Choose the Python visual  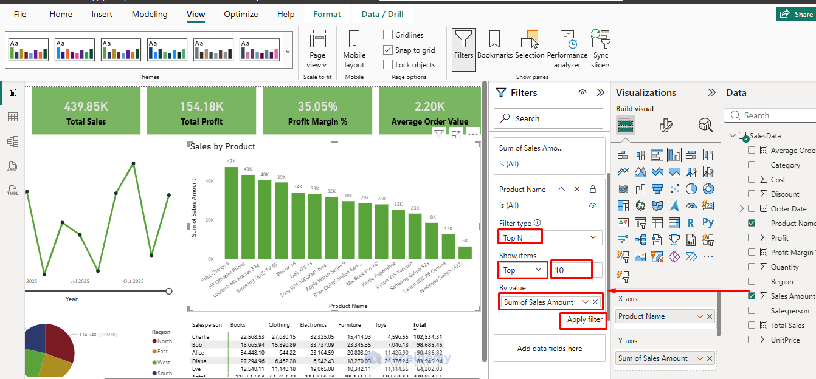(x=708, y=223)
